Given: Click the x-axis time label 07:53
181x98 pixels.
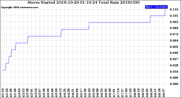Looking at the screenshot, I should (x=131, y=93).
